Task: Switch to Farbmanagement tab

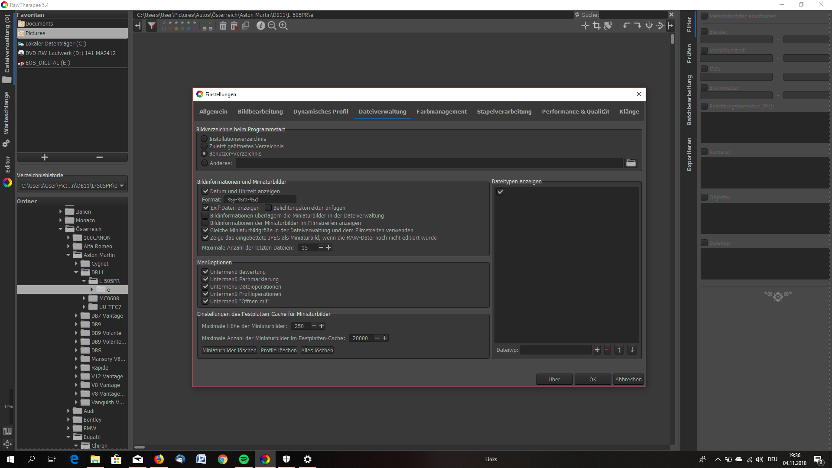Action: click(x=442, y=111)
